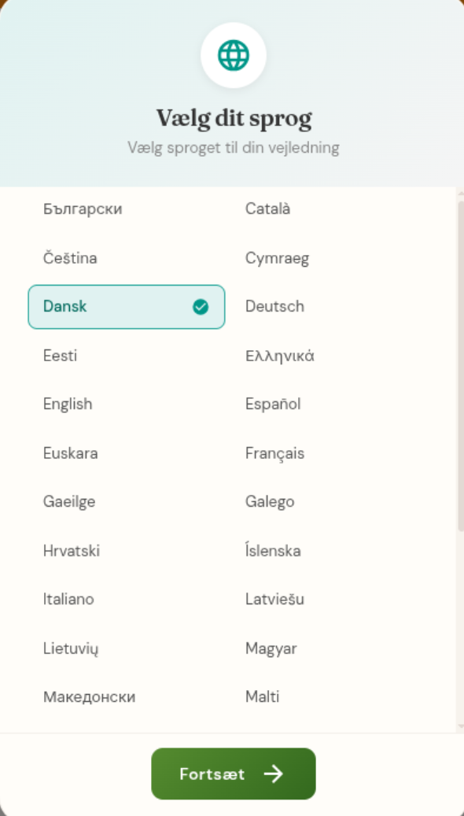Choose Eesti as the language

pos(127,356)
